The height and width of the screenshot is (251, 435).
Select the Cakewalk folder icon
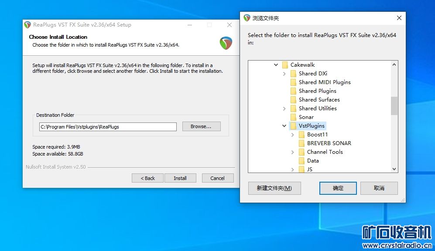(285, 65)
